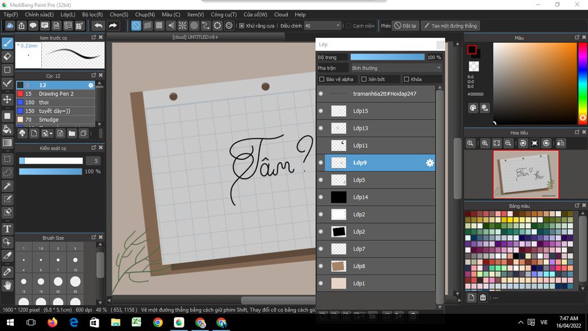Open the color palette wheel icon
The height and width of the screenshot is (331, 588).
(x=473, y=107)
